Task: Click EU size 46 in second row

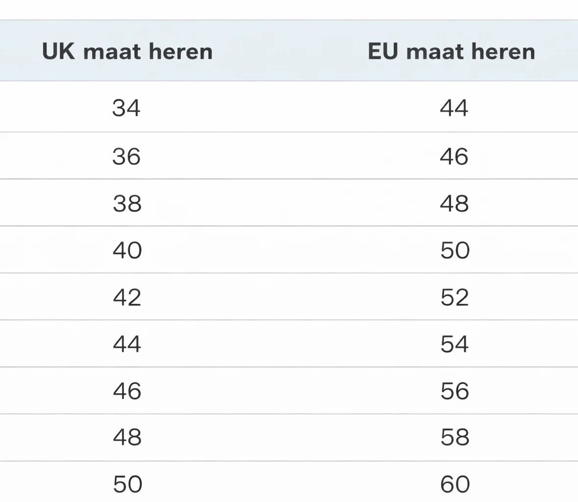Action: (x=454, y=156)
